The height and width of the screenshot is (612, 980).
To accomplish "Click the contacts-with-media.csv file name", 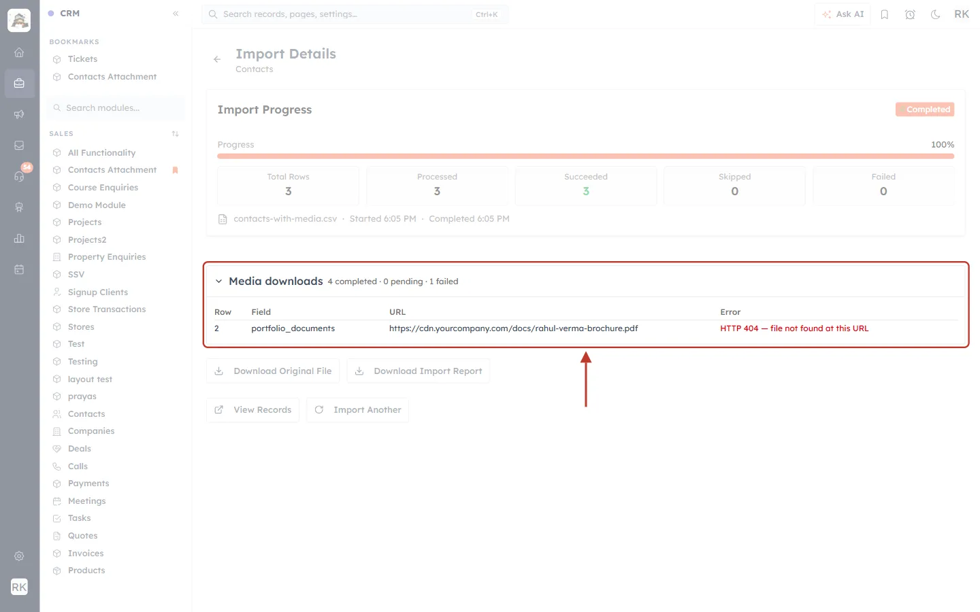I will pos(285,219).
